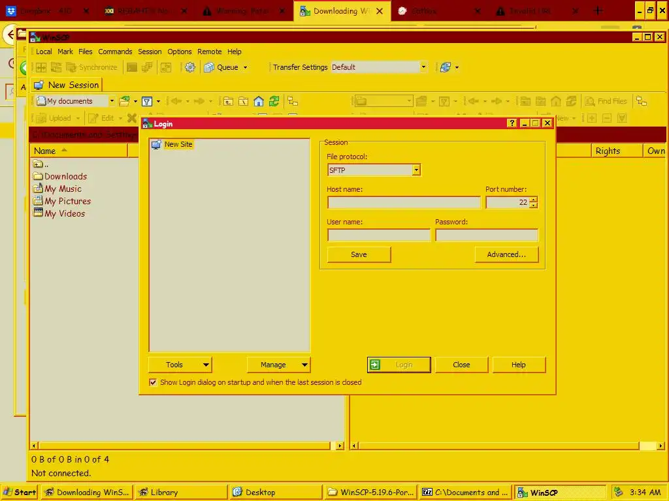This screenshot has width=669, height=501.
Task: Expand the globe icon dropdown arrow
Action: point(457,67)
